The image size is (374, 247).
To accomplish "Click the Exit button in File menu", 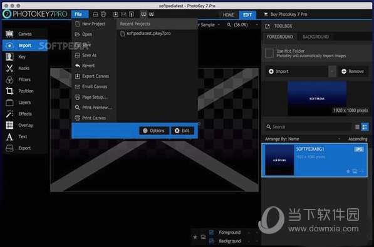I will pos(182,131).
